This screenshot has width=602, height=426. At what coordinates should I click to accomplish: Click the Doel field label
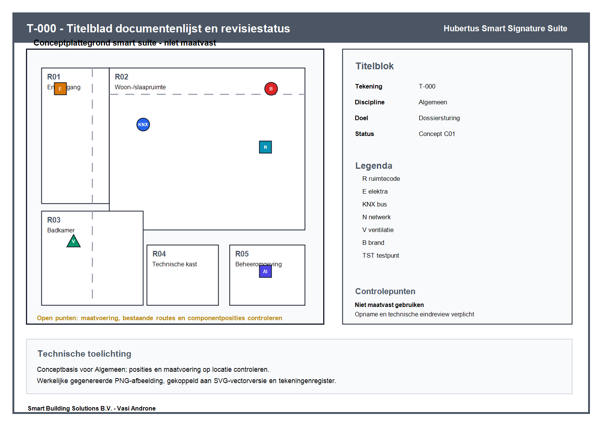tap(361, 118)
